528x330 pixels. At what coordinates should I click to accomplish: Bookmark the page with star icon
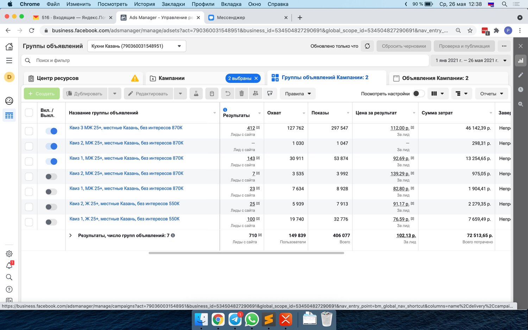[470, 31]
